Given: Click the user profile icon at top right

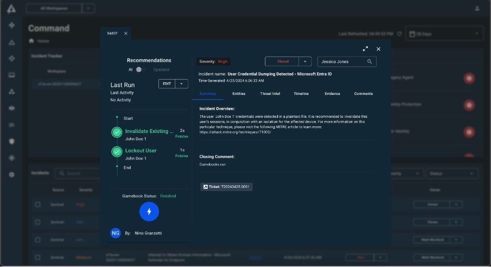Looking at the screenshot, I should [x=477, y=8].
